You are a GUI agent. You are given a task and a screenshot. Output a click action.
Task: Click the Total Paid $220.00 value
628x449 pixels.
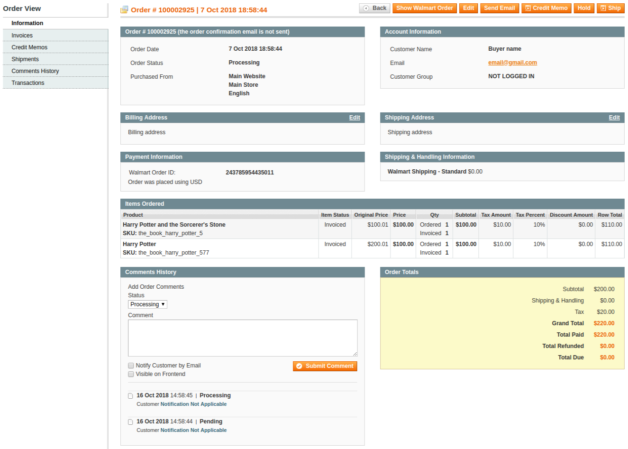coord(604,335)
